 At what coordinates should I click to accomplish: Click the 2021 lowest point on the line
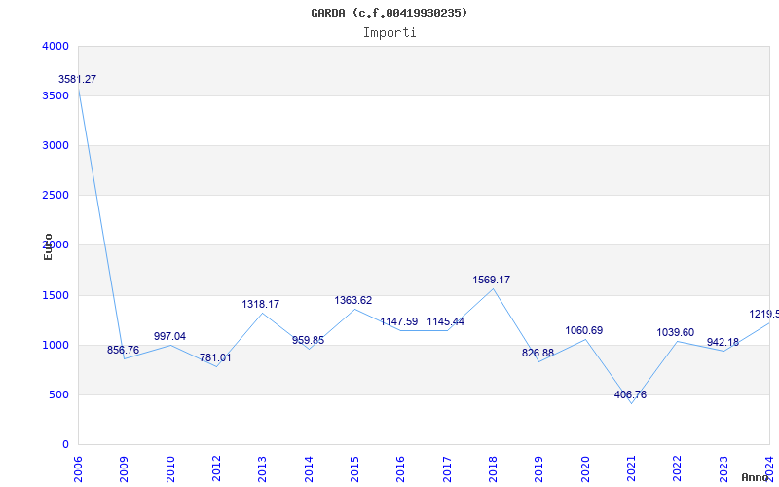(x=631, y=403)
